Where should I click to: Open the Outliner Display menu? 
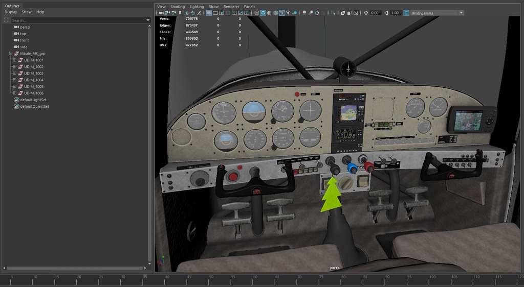click(11, 12)
